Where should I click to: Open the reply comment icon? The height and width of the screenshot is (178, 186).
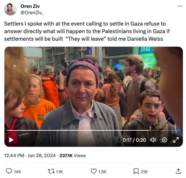(9, 171)
